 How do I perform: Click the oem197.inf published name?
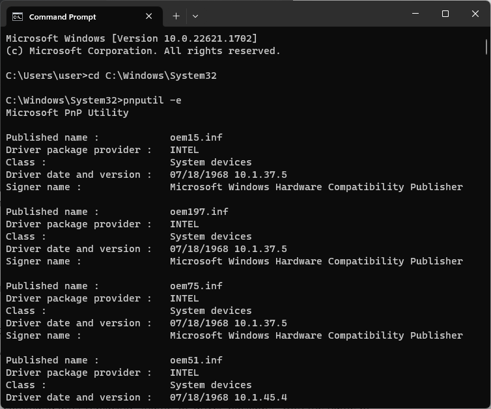199,212
